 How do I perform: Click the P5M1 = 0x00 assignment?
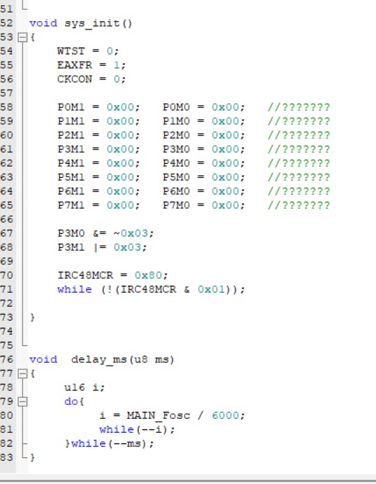[x=99, y=177]
